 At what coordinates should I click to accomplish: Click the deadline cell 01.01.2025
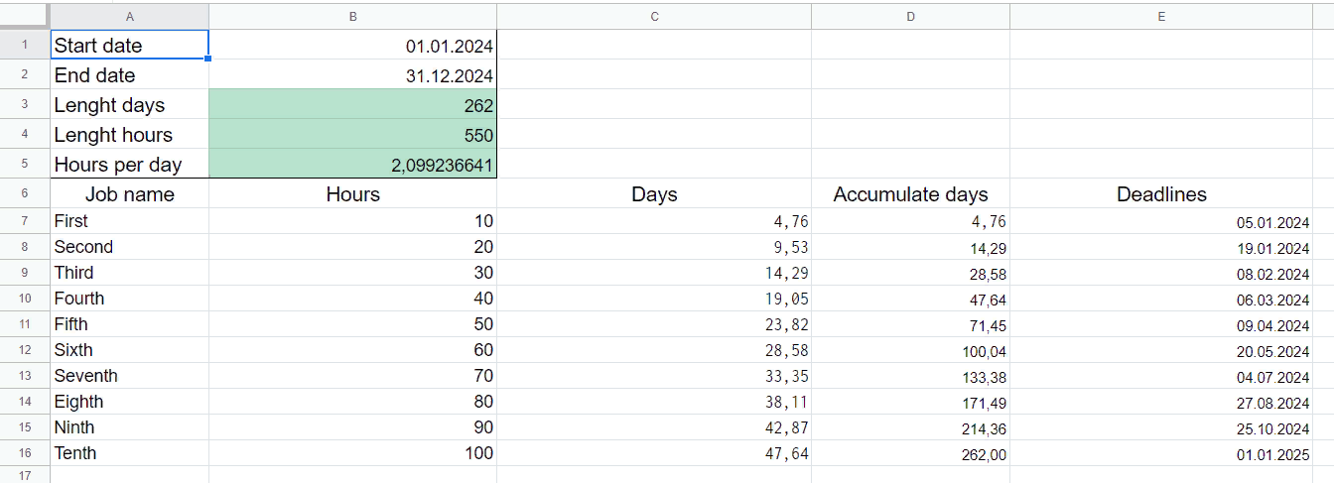pos(1161,453)
